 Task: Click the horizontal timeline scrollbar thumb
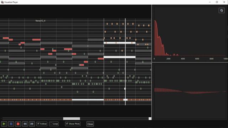click(72, 118)
